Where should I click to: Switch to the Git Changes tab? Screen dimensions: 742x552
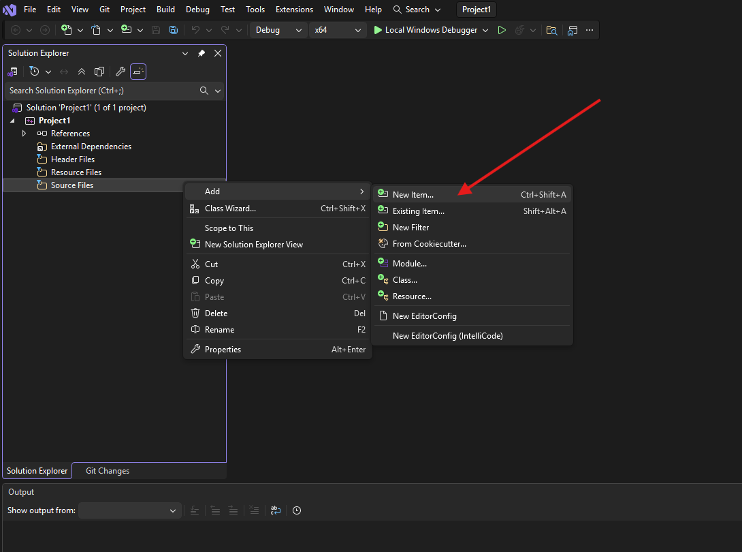pyautogui.click(x=108, y=471)
